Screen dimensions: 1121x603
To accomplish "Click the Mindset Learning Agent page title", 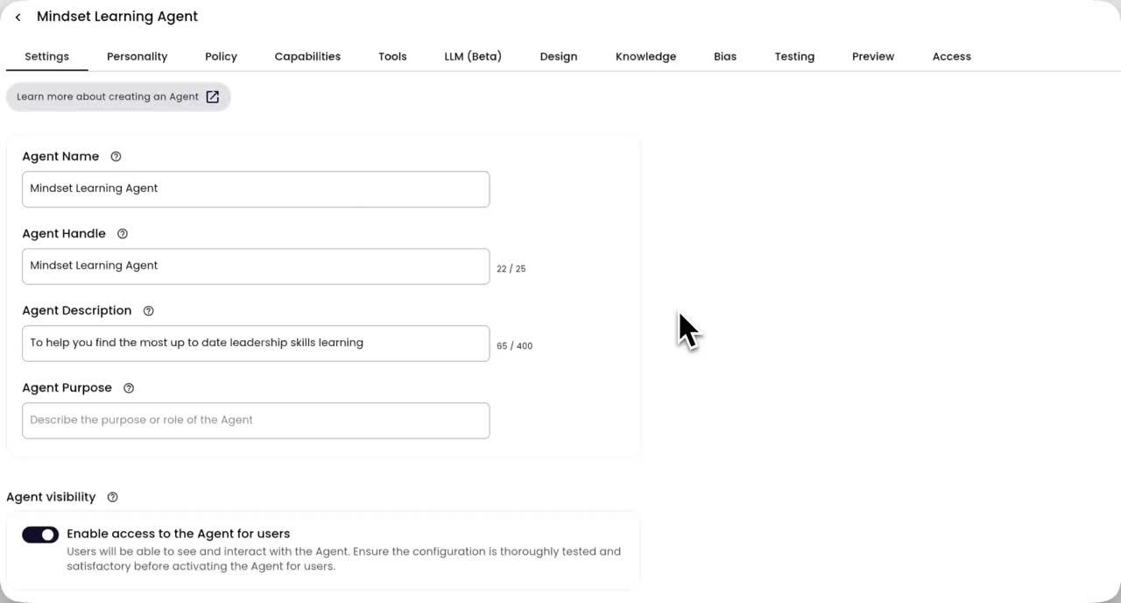I will (x=117, y=17).
